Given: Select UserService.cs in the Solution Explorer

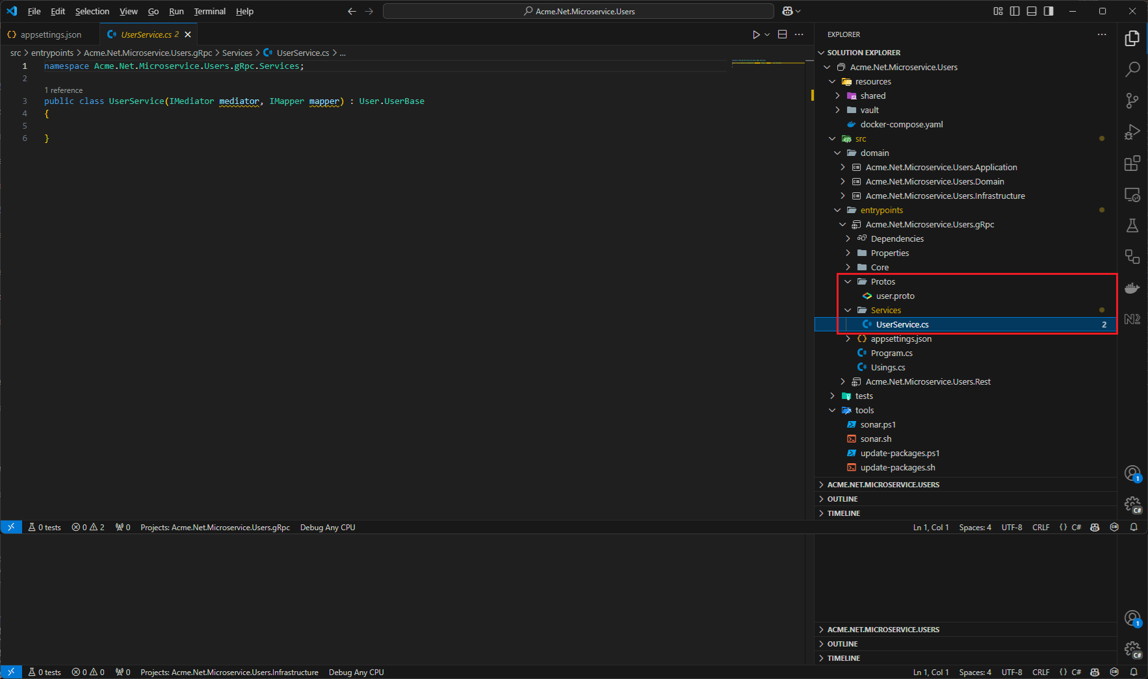Looking at the screenshot, I should (x=965, y=324).
